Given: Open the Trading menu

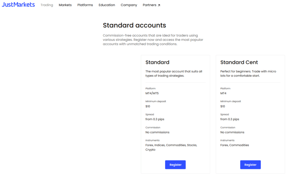Looking at the screenshot, I should 47,5.
